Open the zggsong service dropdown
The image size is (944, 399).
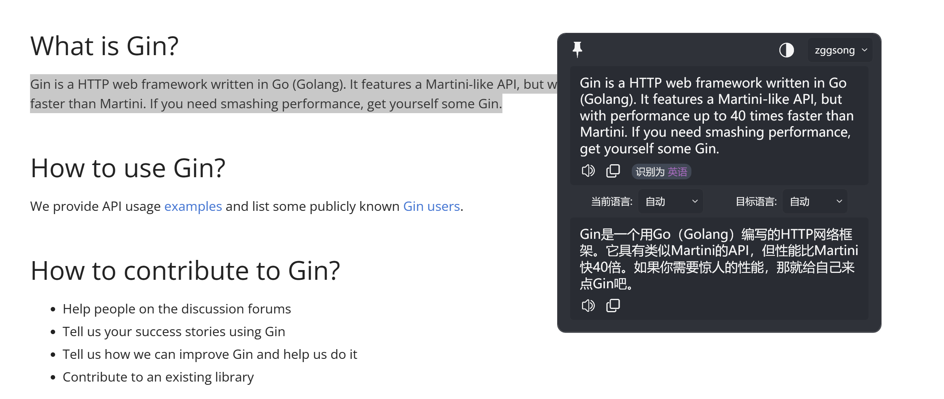(x=840, y=50)
